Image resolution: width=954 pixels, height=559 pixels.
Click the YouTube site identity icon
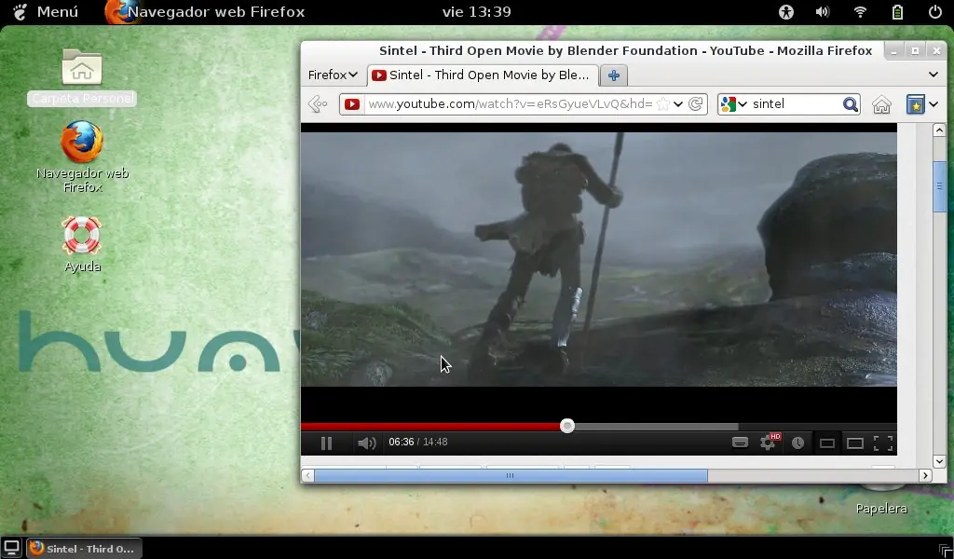(x=351, y=104)
